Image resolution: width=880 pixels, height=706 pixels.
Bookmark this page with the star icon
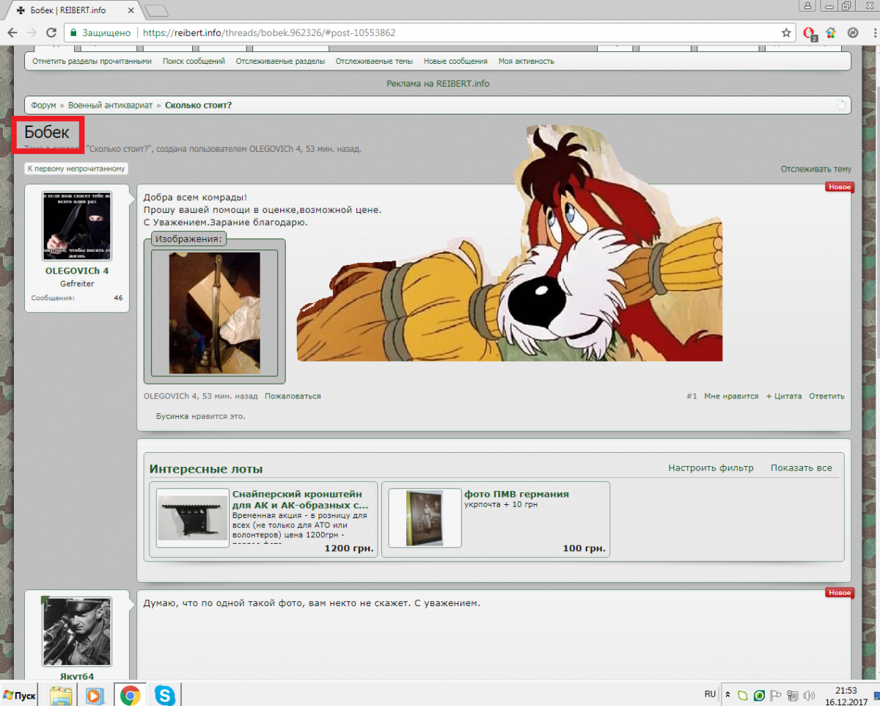click(x=786, y=32)
